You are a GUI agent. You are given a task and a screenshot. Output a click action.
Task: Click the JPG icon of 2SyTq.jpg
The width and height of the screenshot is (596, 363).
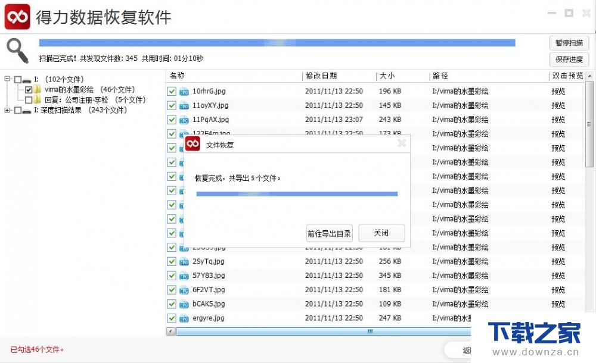click(184, 262)
